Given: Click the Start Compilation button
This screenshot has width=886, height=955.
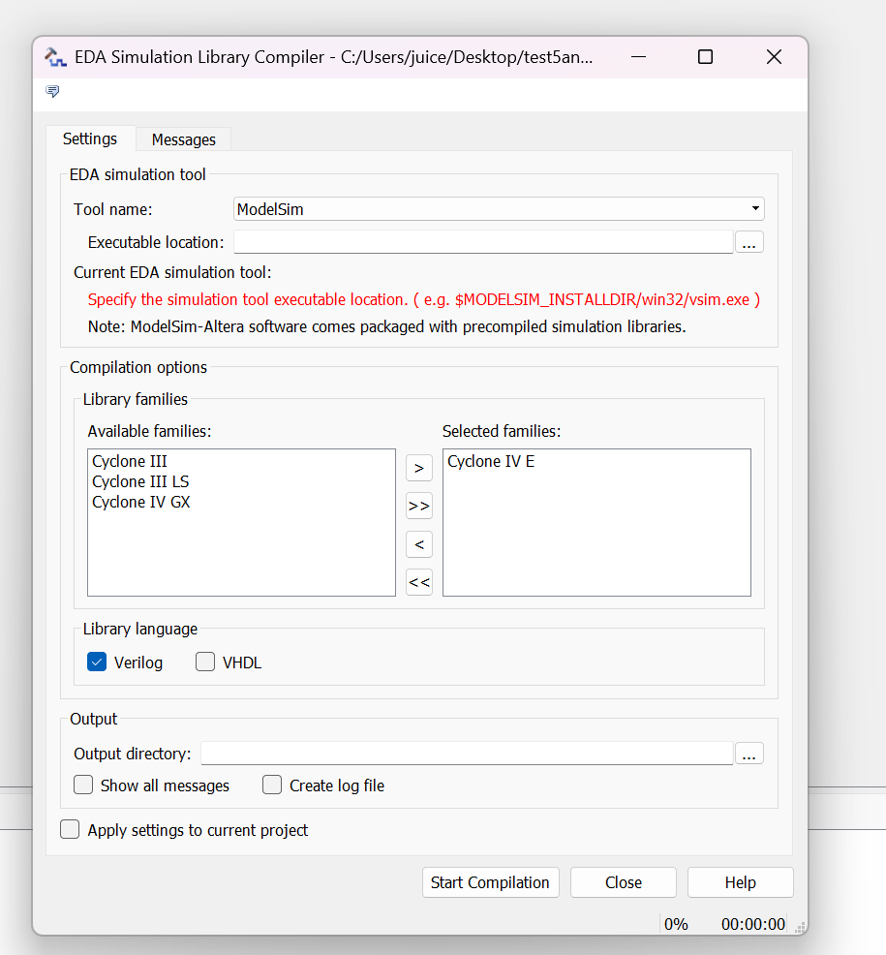Looking at the screenshot, I should (490, 882).
